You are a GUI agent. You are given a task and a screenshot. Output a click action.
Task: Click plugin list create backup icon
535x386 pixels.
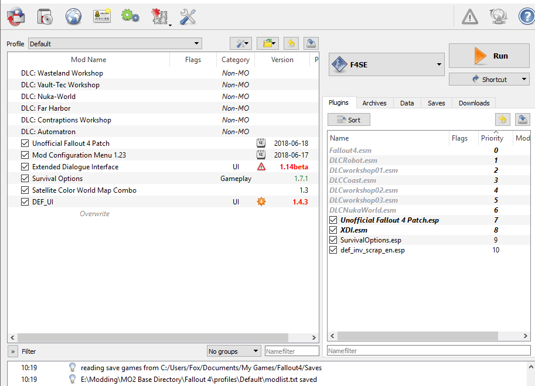point(522,119)
